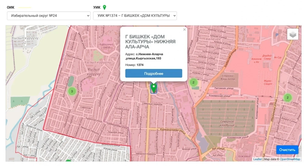Click the Курманалиева улица street label

coord(172,130)
